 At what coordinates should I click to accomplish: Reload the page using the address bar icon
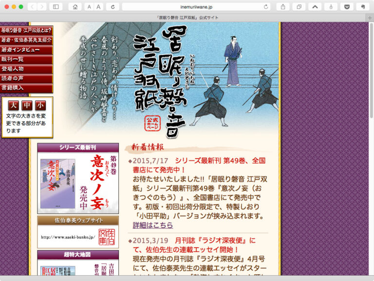pos(266,7)
